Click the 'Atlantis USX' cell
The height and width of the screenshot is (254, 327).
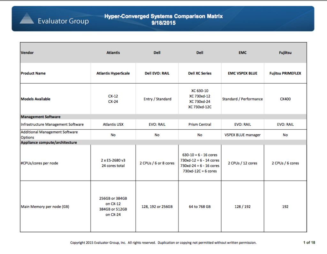pos(113,124)
